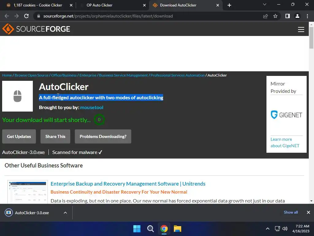Open Professional Services Automation breadcrumb

click(178, 75)
